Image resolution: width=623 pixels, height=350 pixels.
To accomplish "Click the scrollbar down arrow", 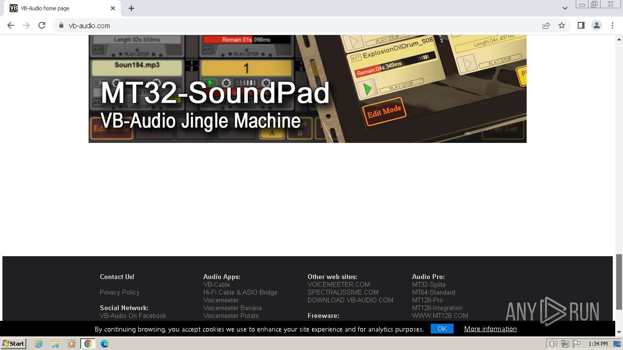I will (619, 332).
